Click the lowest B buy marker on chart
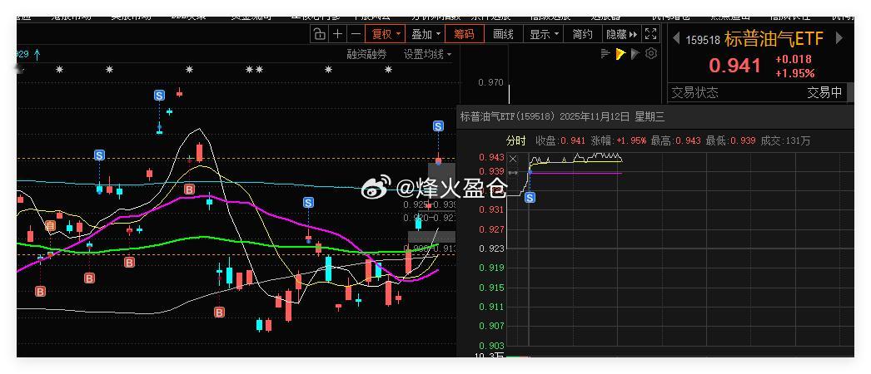Viewport: 871px width, 374px height. (220, 312)
